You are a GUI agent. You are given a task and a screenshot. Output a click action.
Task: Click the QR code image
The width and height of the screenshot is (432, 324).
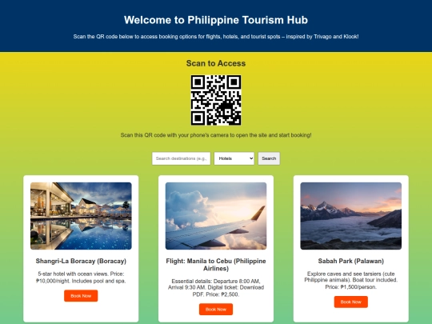(x=216, y=100)
